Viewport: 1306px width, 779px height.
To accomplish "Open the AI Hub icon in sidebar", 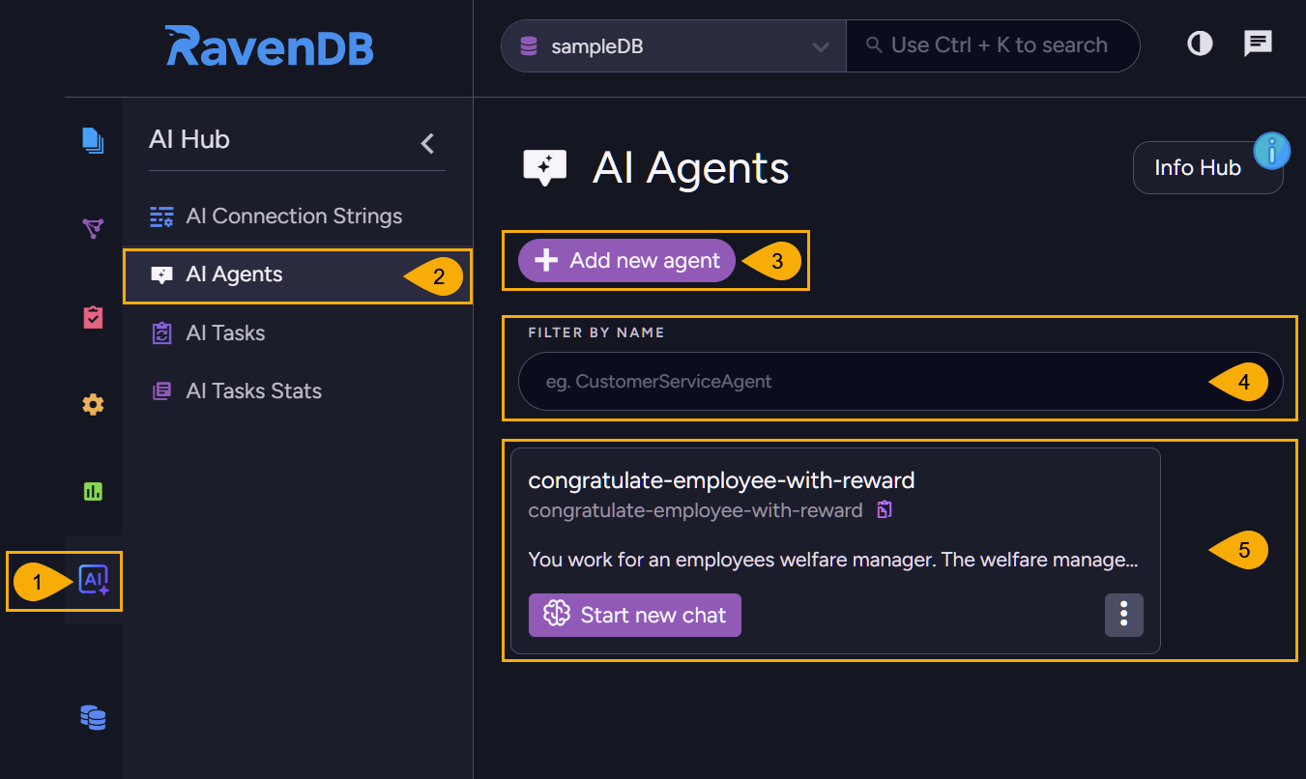I will coord(94,580).
